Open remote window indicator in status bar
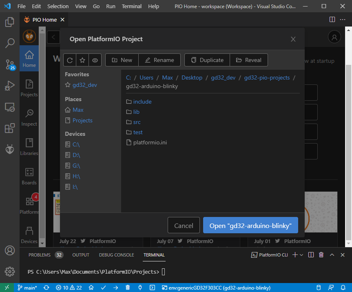The image size is (352, 292). pos(7,288)
